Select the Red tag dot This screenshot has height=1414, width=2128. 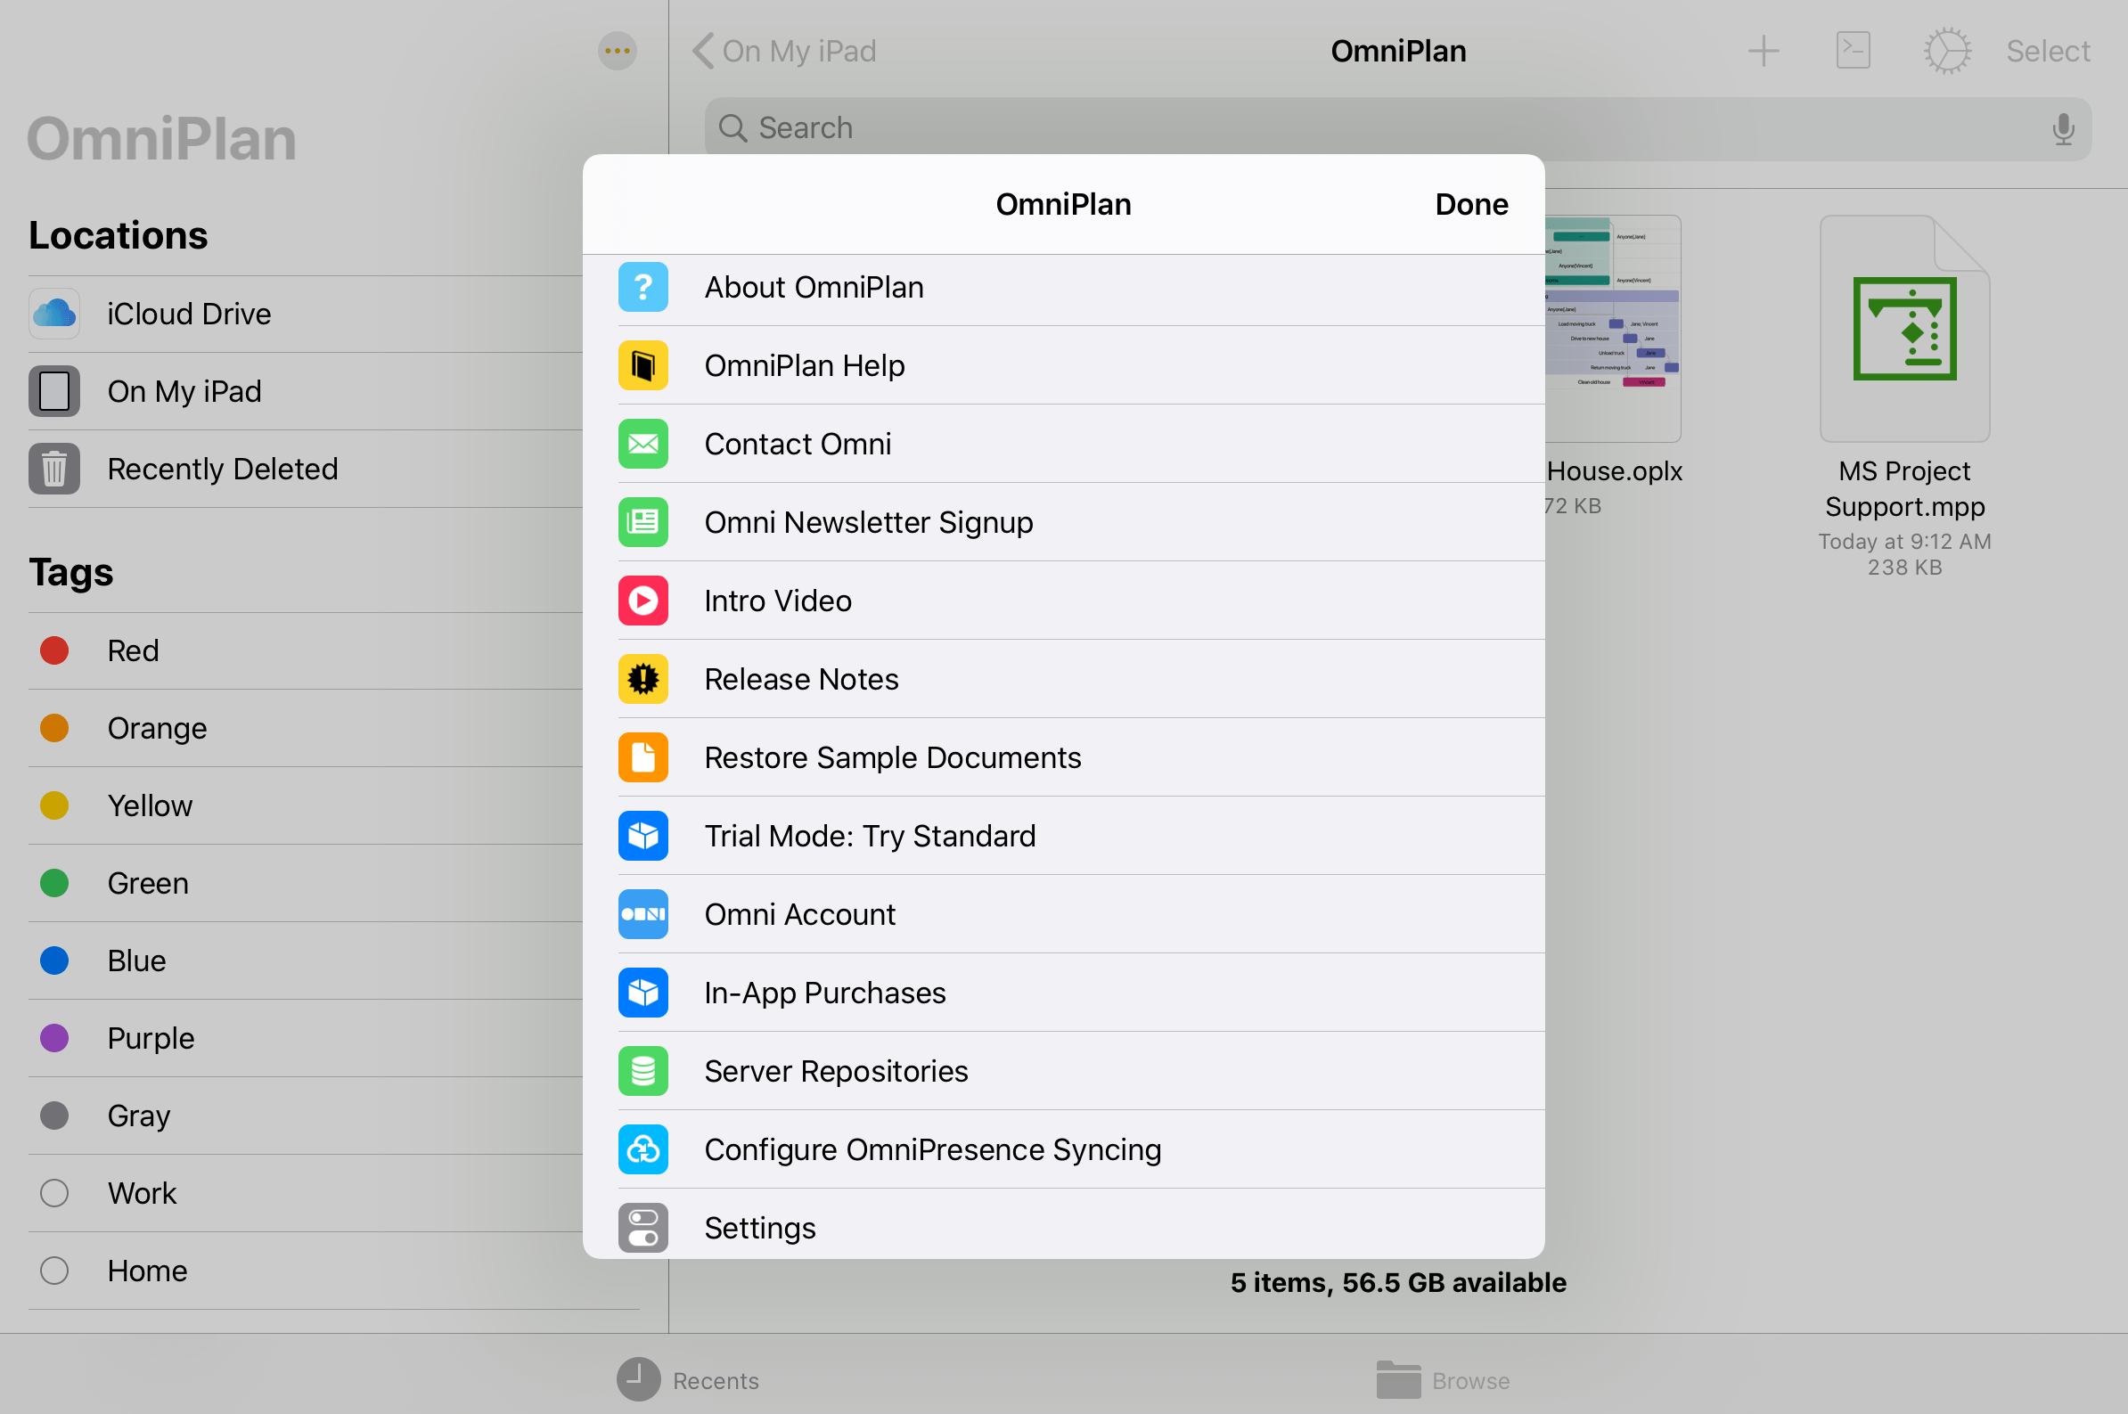pyautogui.click(x=54, y=650)
